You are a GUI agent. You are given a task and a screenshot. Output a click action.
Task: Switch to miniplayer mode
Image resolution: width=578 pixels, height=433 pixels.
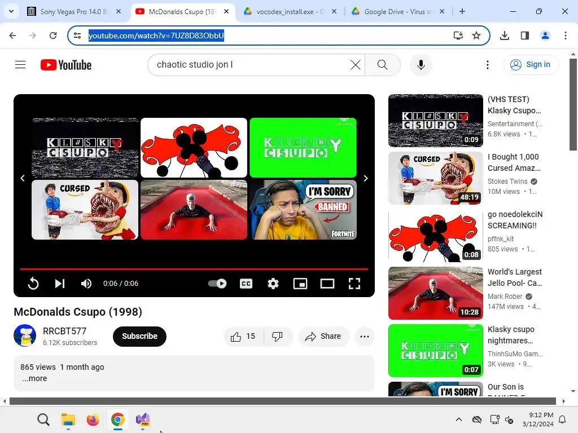coord(300,284)
